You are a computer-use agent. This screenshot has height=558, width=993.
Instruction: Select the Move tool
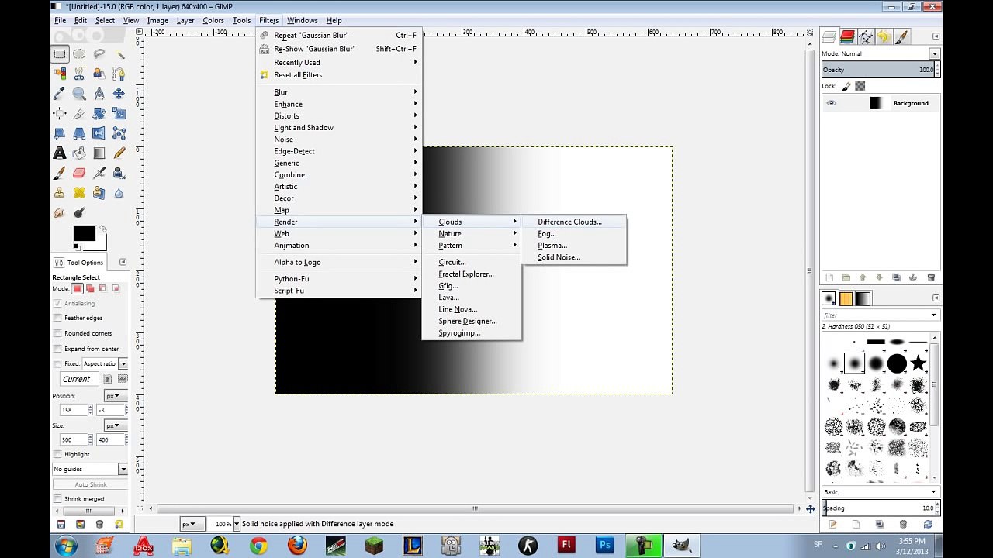click(x=119, y=94)
